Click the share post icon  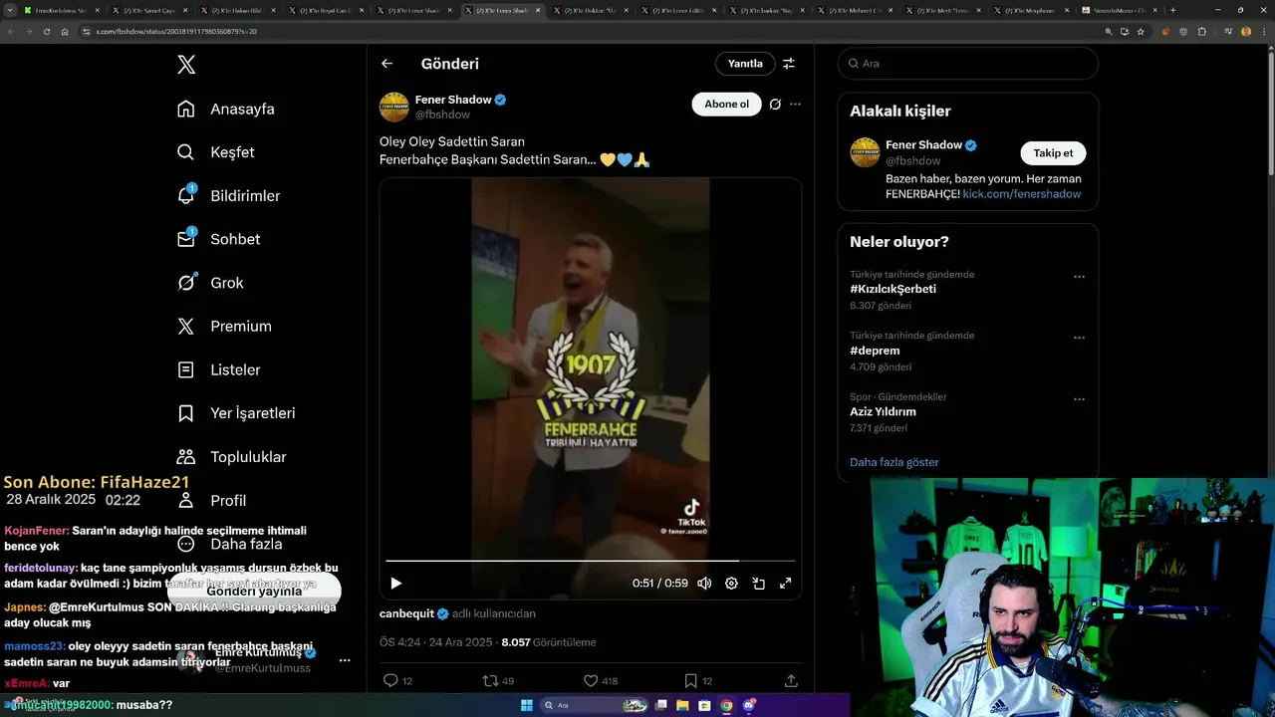[x=791, y=681]
